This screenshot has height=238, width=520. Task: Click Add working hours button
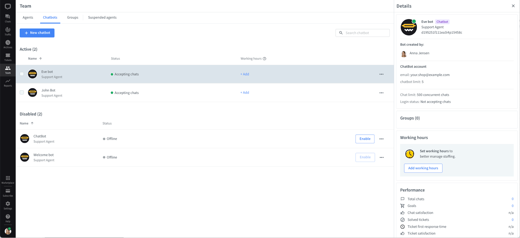tap(423, 168)
